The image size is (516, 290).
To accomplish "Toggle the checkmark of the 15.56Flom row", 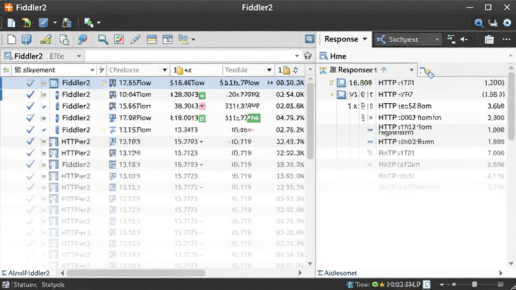I will [30, 106].
